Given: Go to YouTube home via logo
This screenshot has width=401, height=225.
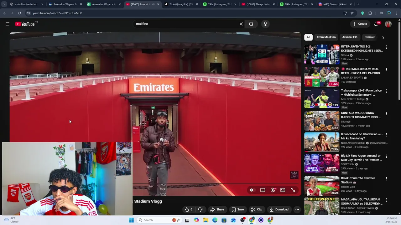Looking at the screenshot, I should [25, 24].
